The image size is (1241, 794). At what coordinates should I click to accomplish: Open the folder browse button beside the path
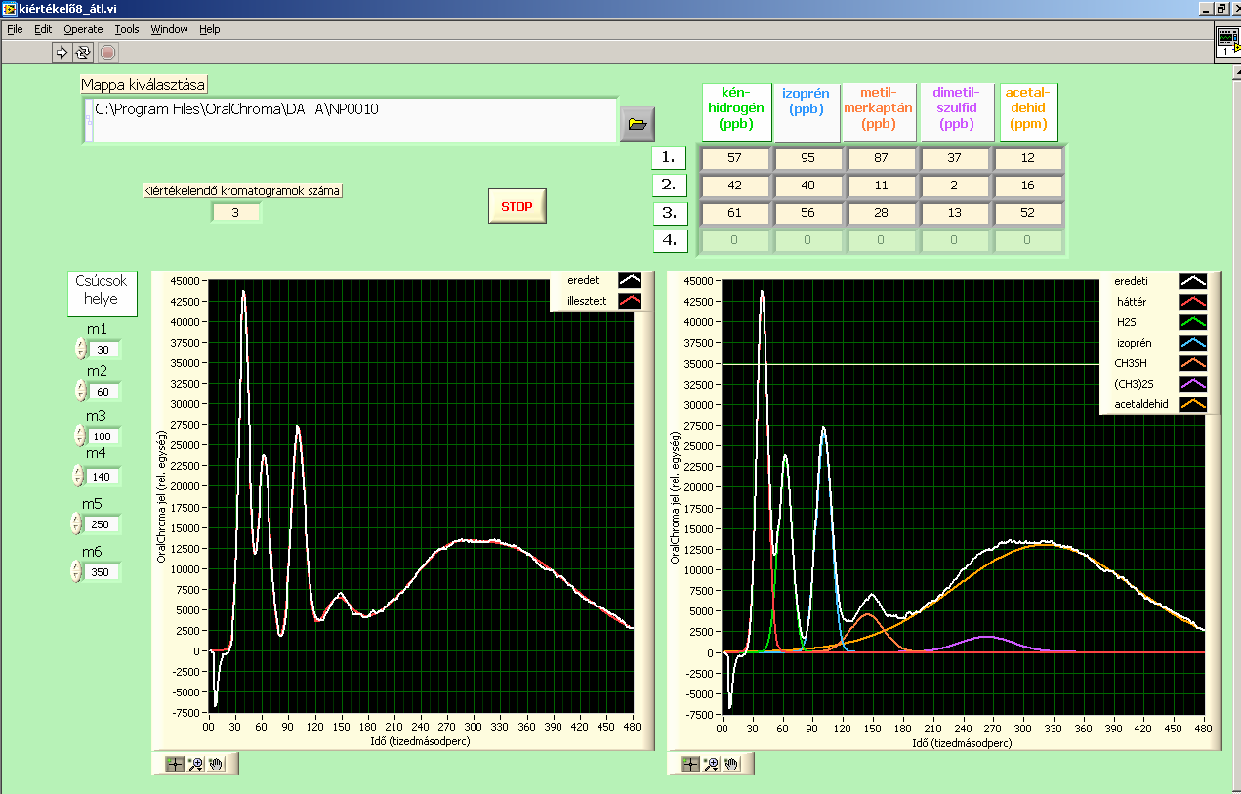point(638,124)
